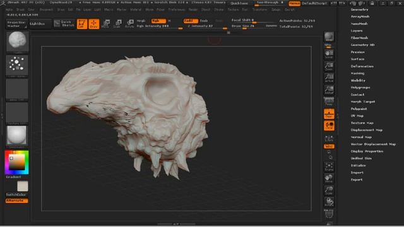Open the Transform menu
The width and height of the screenshot is (404, 227).
click(x=259, y=9)
